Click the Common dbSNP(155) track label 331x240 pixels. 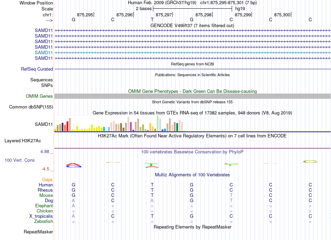pyautogui.click(x=31, y=107)
